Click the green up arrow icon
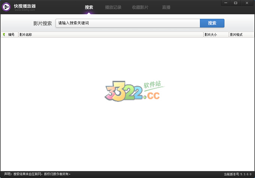Screen dimensions: 255x178 [4, 34]
